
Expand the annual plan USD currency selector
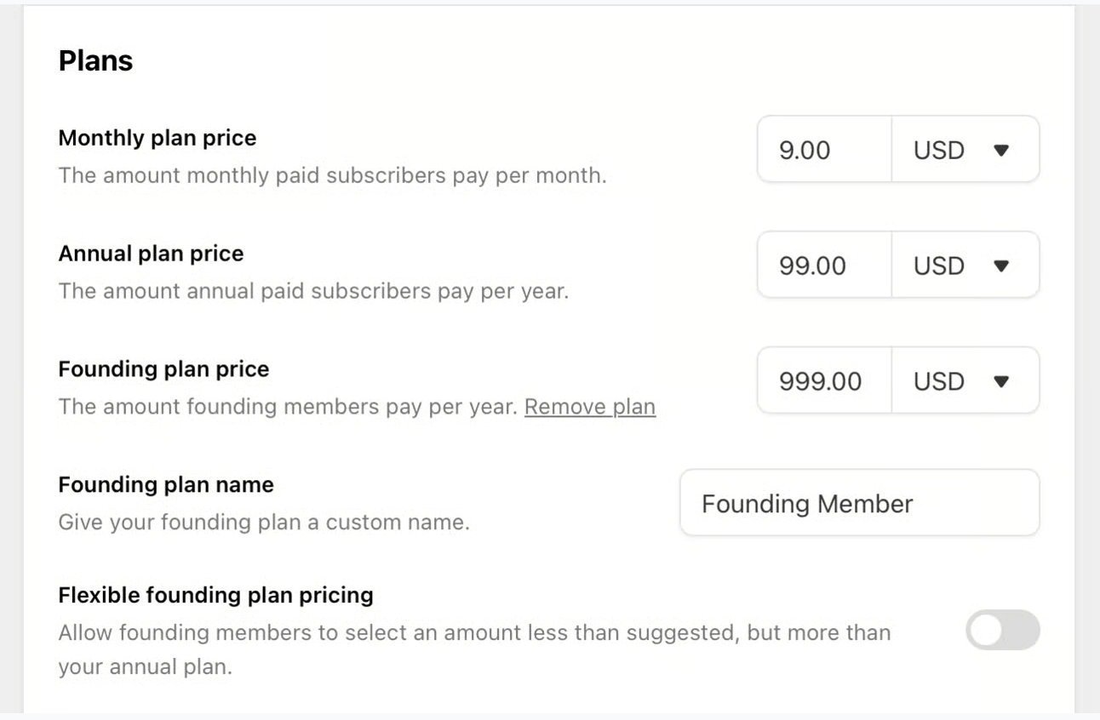[965, 266]
